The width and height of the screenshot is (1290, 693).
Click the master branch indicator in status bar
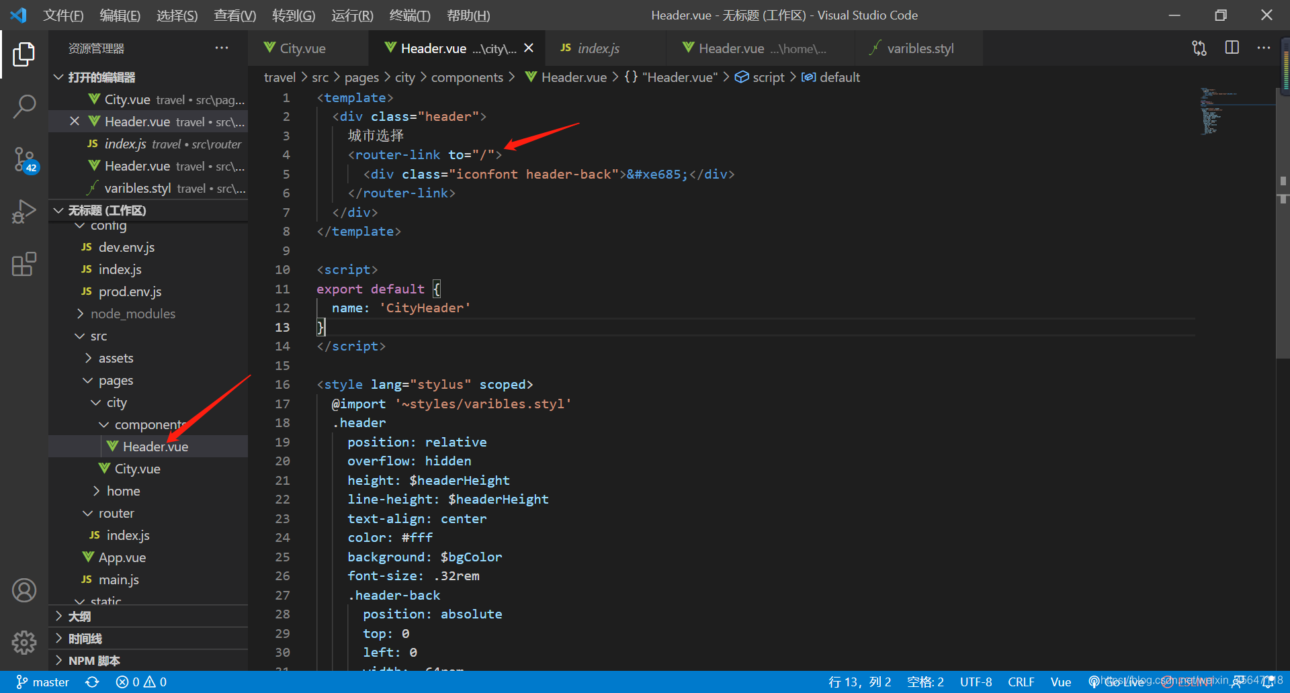(43, 682)
